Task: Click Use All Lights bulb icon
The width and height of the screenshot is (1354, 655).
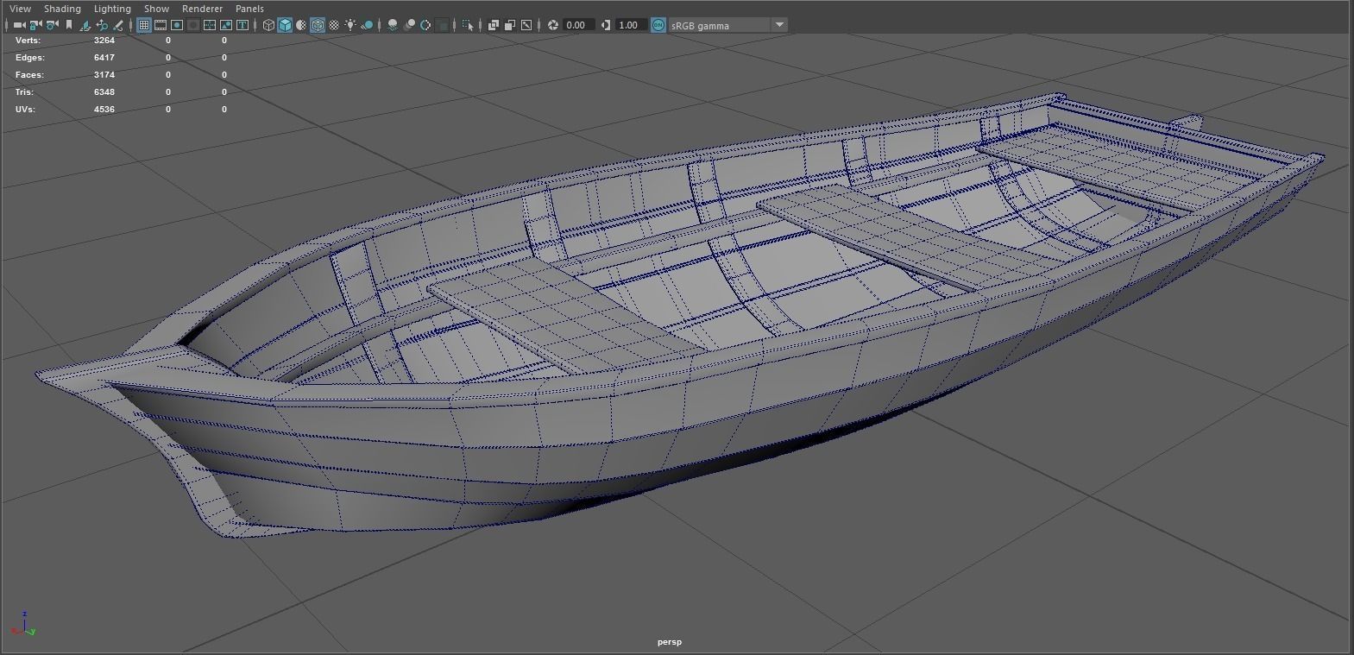Action: tap(350, 25)
